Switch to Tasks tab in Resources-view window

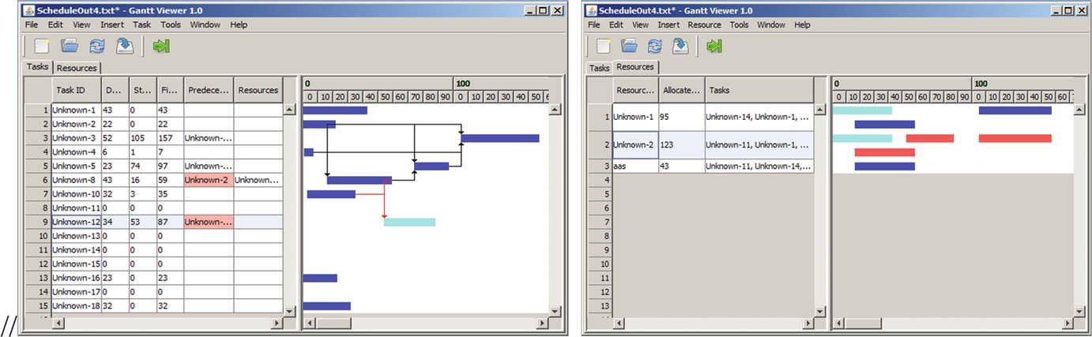coord(600,68)
